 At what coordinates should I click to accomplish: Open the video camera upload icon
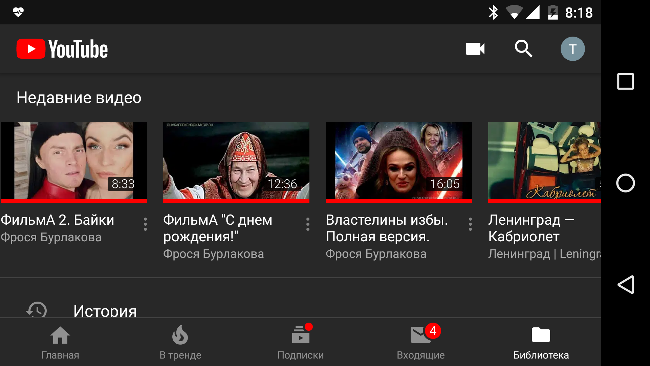(475, 49)
